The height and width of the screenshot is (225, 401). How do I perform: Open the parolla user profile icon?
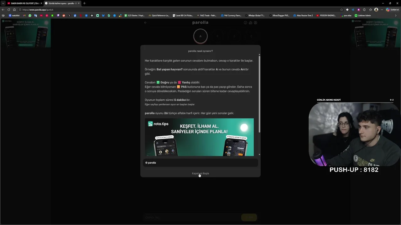tap(255, 22)
